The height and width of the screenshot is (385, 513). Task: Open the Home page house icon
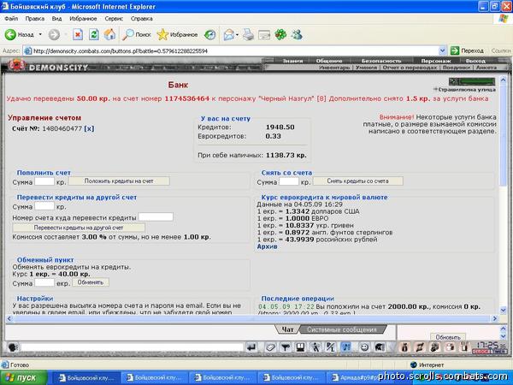[x=109, y=34]
